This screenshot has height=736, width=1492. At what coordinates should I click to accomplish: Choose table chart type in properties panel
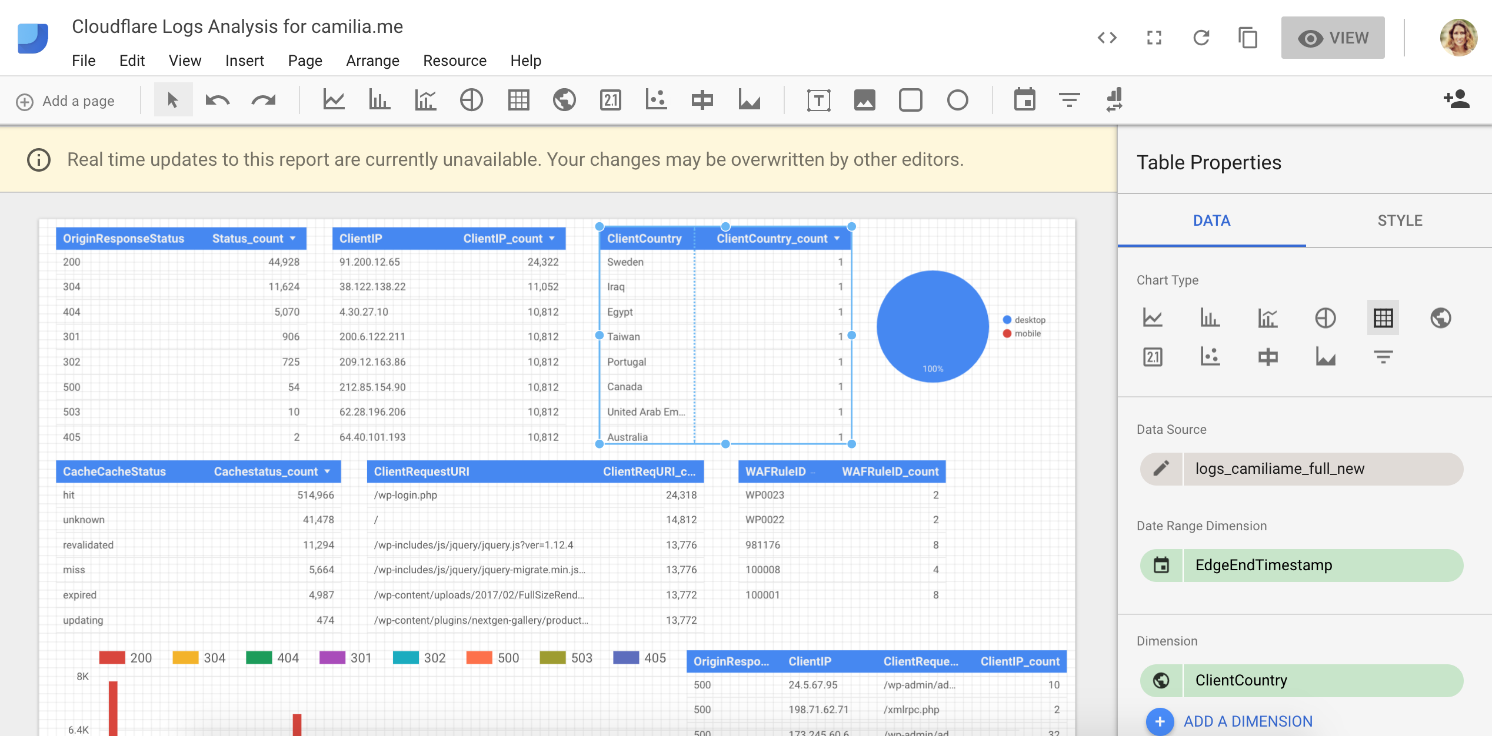pos(1383,318)
